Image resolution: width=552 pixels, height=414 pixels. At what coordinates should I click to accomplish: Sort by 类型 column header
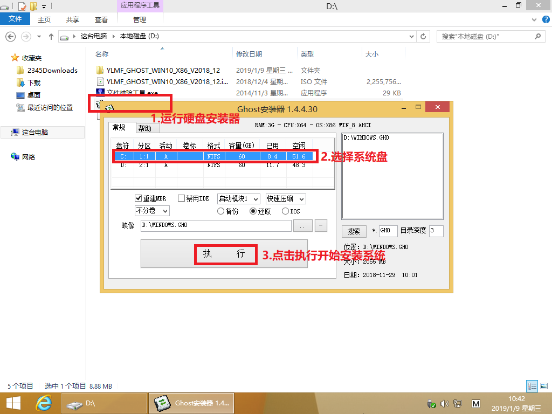point(307,54)
